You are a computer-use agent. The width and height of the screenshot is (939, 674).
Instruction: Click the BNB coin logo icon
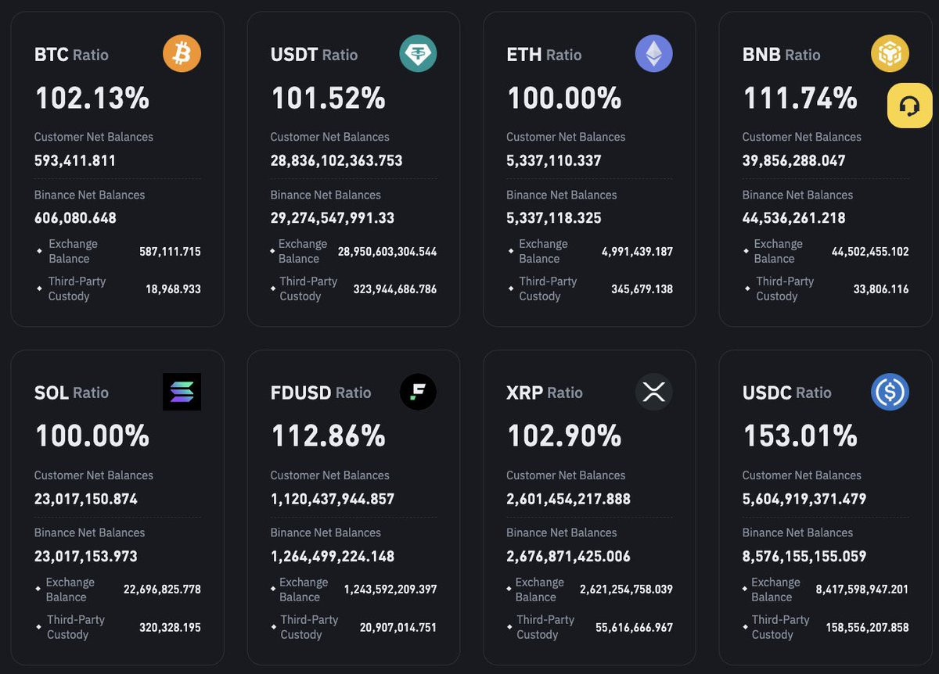(x=890, y=54)
